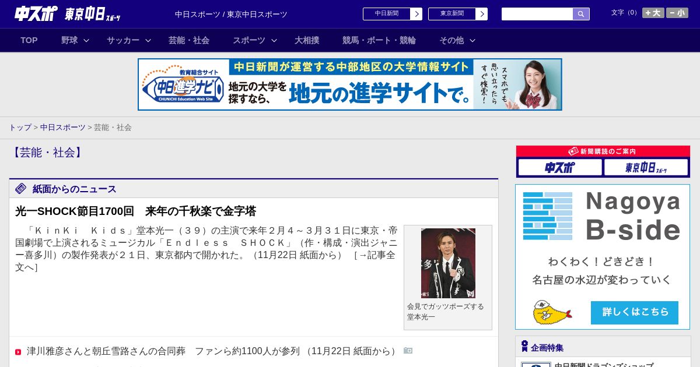Decrease font size with the －小 button
The width and height of the screenshot is (700, 367).
pos(677,13)
